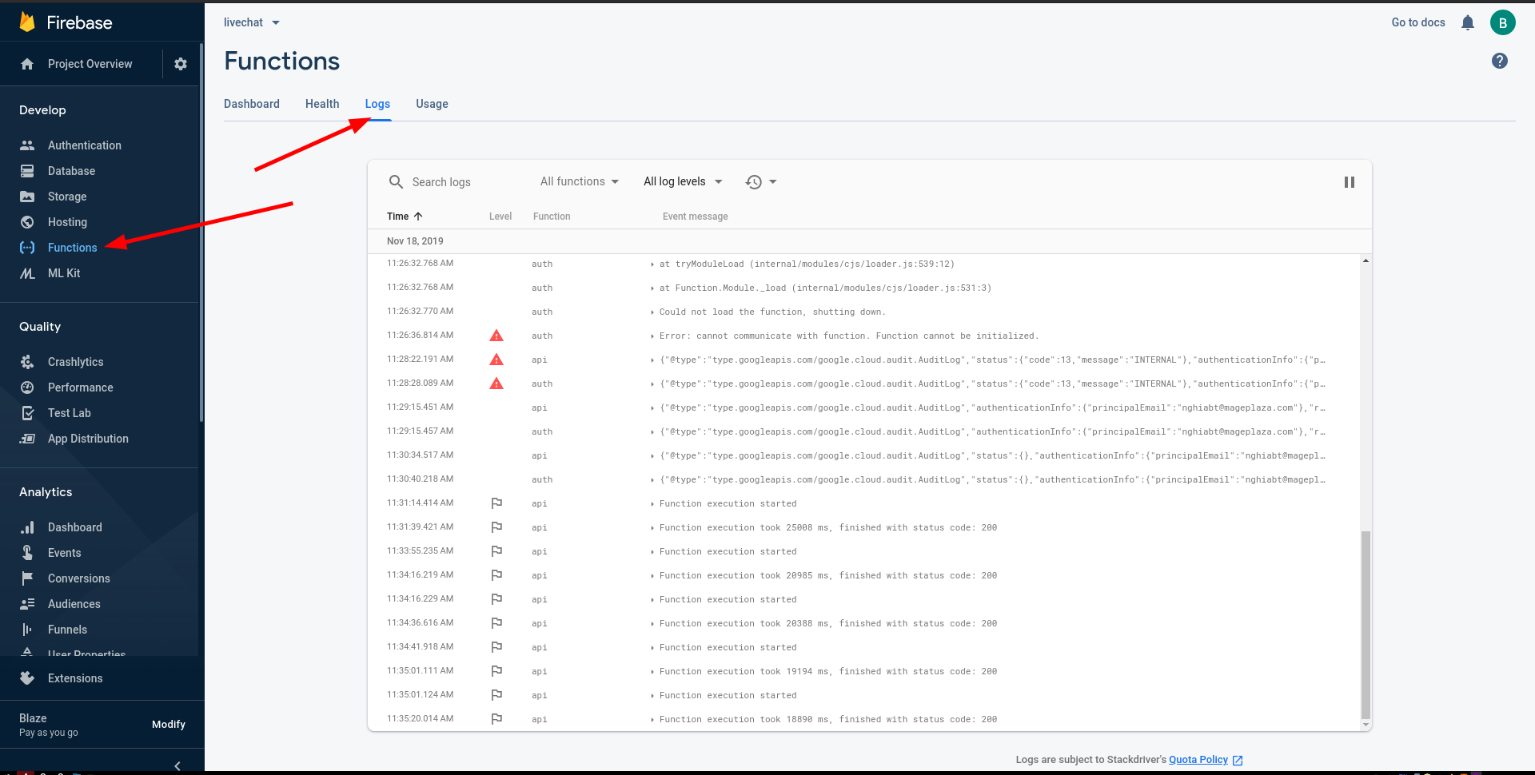Click the Event message column header
The height and width of the screenshot is (775, 1535).
tap(696, 217)
